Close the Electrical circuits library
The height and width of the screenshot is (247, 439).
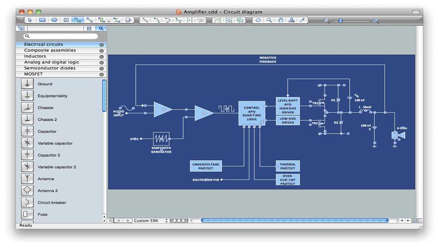102,45
